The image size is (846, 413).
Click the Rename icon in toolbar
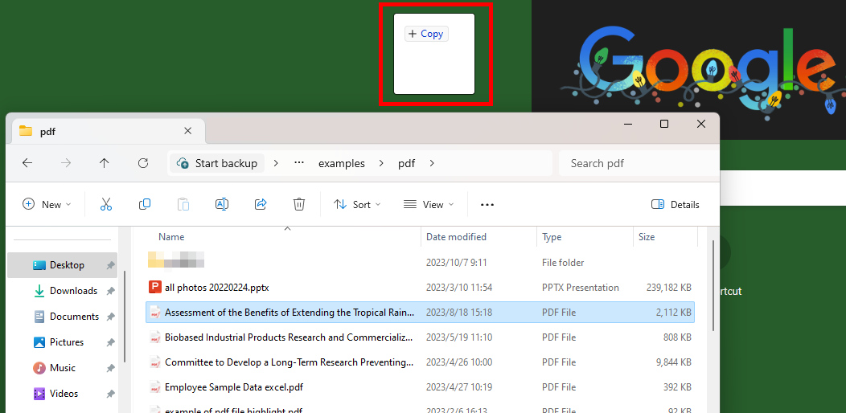tap(222, 204)
